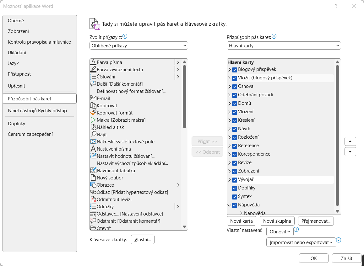Click the Makra play triangle icon
364x266 pixels.
pyautogui.click(x=93, y=120)
